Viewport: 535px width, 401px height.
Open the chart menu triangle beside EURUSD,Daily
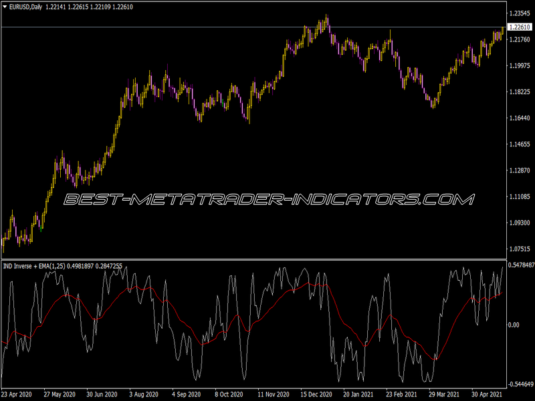tap(5, 7)
